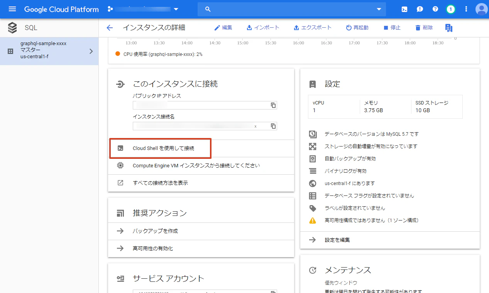Screen dimensions: 489x293
Task: Activate Cloud Shell from top bar
Action: pyautogui.click(x=404, y=9)
